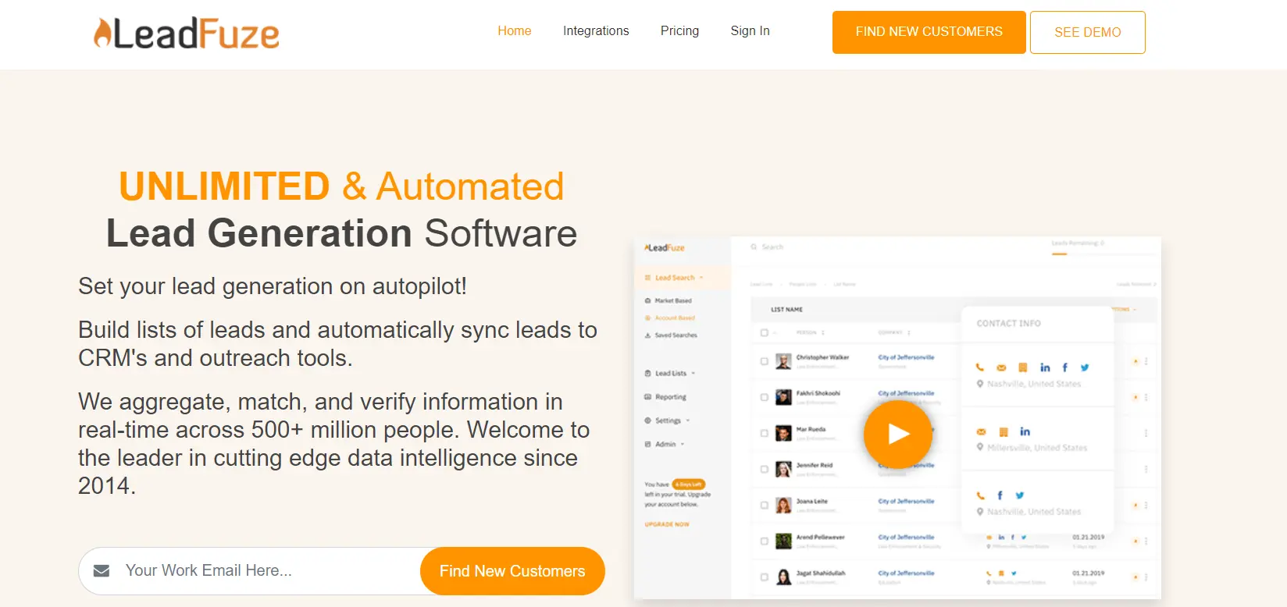Check the Arend Pellewever row checkbox
Viewport: 1287px width, 607px height.
point(764,541)
